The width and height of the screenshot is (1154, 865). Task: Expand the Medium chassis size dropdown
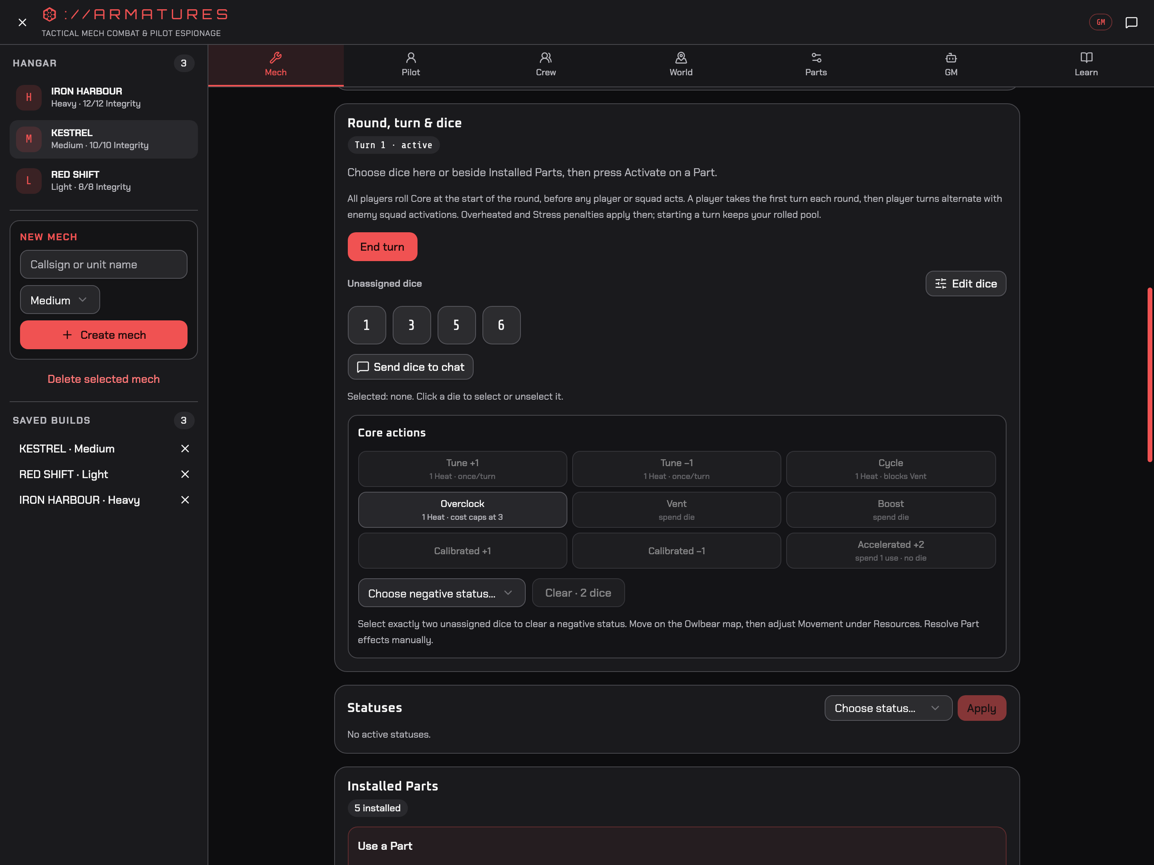pos(59,300)
